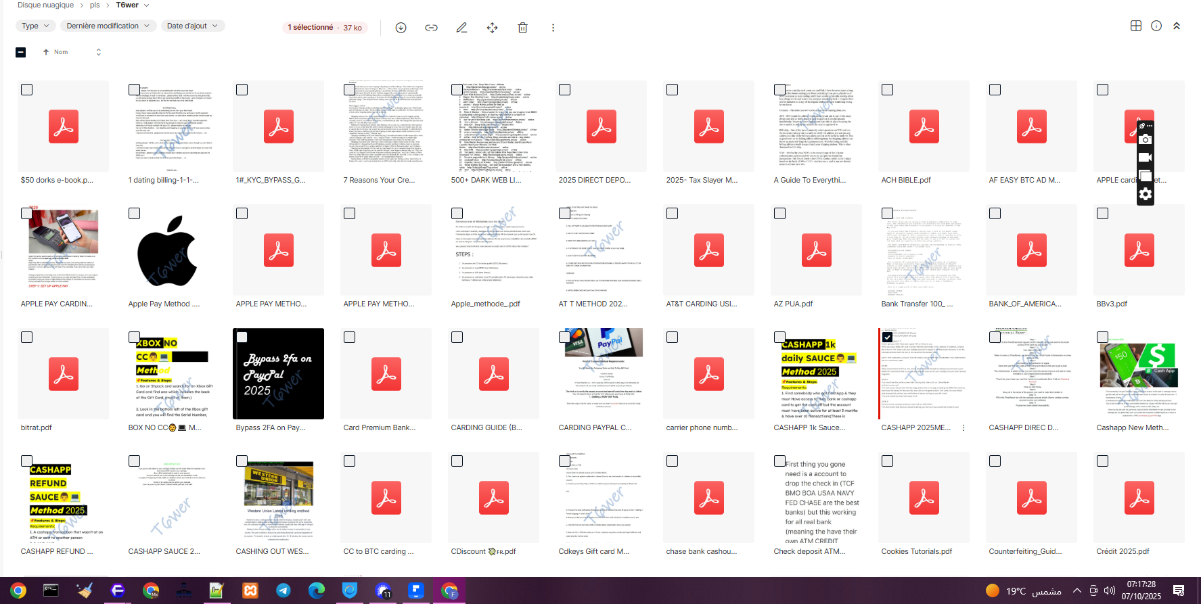Open the weather widget showing 19°C
1201x604 pixels.
[x=1023, y=590]
